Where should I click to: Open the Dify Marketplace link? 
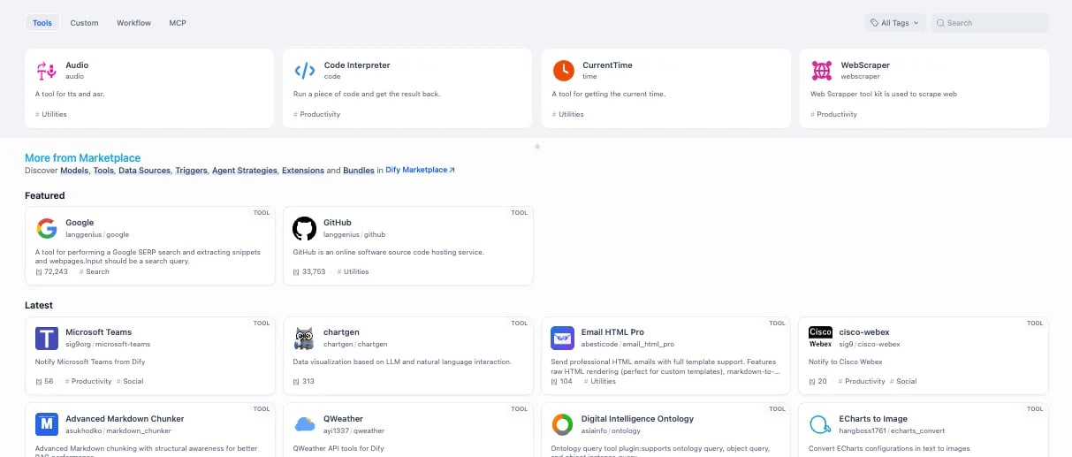[x=420, y=171]
